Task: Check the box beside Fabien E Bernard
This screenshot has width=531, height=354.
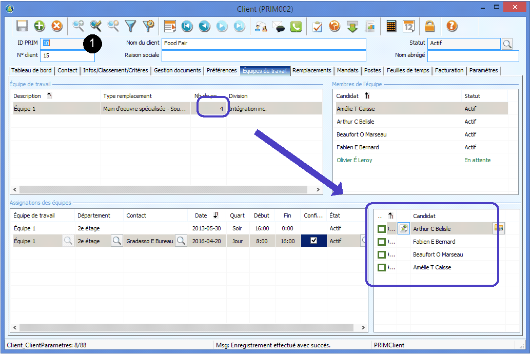Action: pyautogui.click(x=382, y=242)
